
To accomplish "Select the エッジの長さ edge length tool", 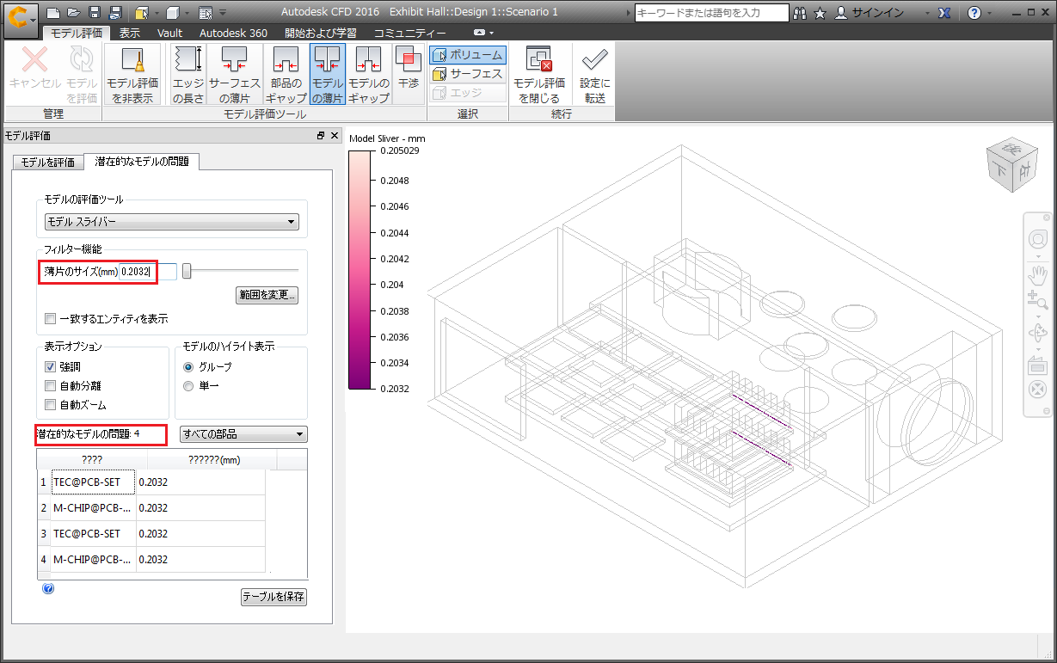I will pos(188,74).
